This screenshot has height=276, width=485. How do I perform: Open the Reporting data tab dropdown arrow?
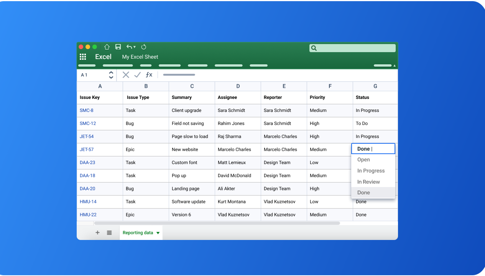(x=158, y=233)
